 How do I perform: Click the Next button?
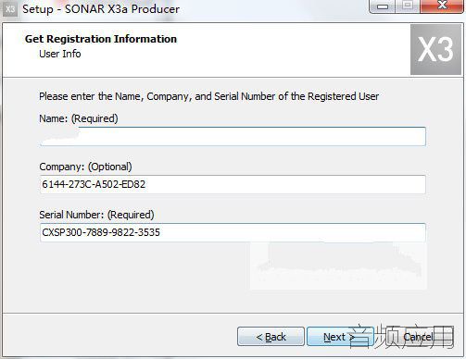(340, 337)
